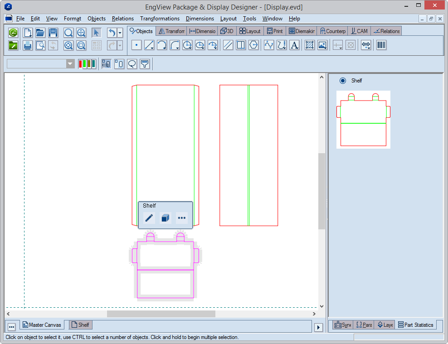Screen dimensions: 448x344
Task: Open the empty style combo box
Action: coord(41,64)
